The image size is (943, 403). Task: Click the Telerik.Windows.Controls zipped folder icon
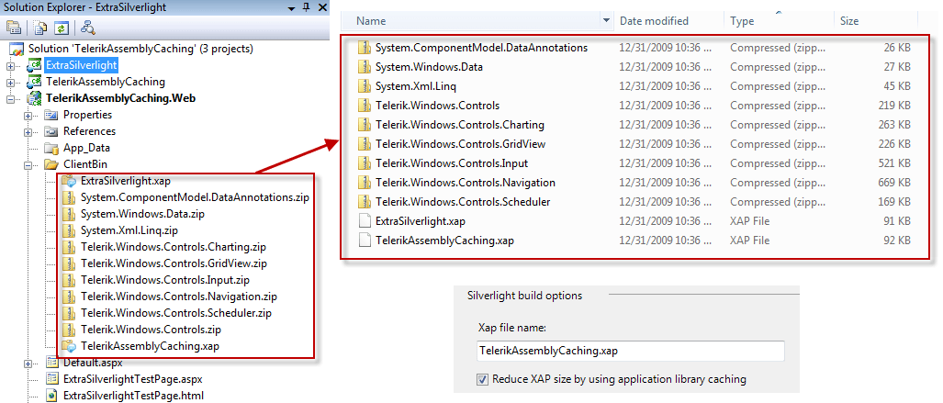[x=364, y=106]
